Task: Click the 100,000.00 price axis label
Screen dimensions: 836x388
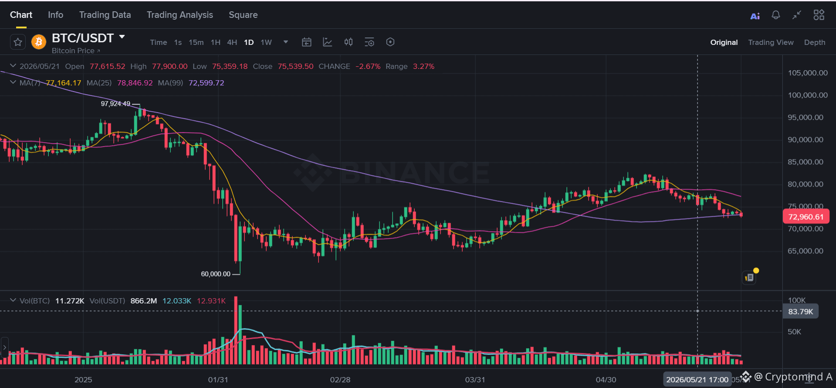Action: tap(808, 95)
